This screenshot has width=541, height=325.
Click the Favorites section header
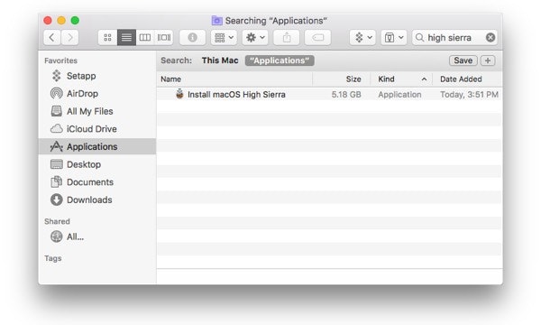click(x=60, y=60)
